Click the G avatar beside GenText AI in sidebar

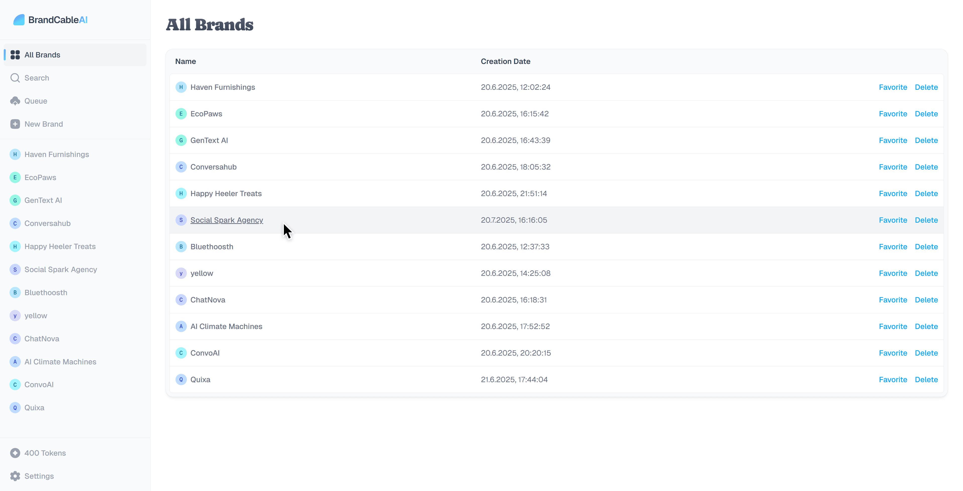click(15, 200)
